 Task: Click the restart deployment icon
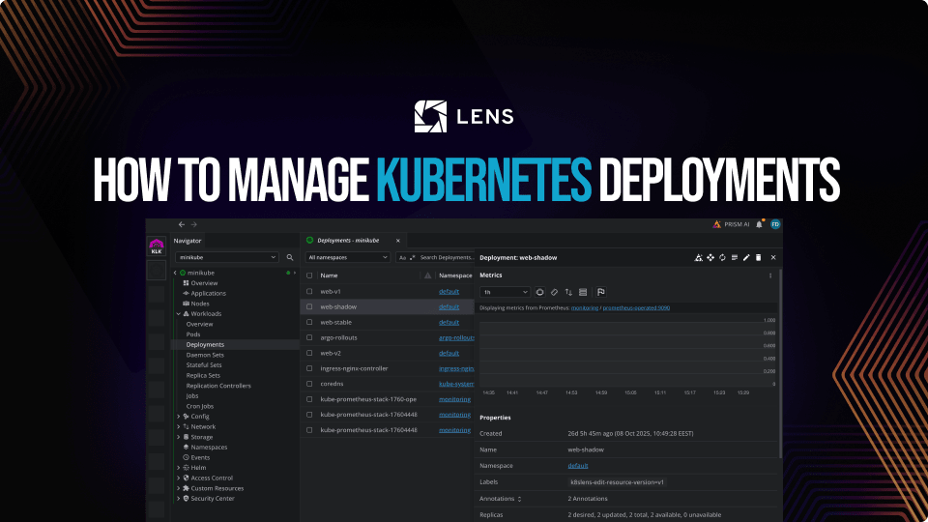click(x=722, y=258)
